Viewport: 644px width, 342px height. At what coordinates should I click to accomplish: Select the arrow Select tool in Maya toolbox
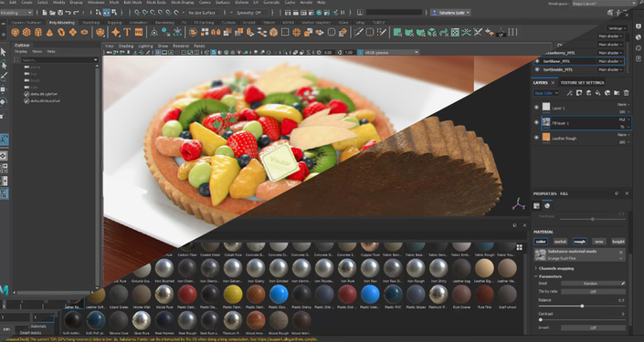pyautogui.click(x=4, y=52)
